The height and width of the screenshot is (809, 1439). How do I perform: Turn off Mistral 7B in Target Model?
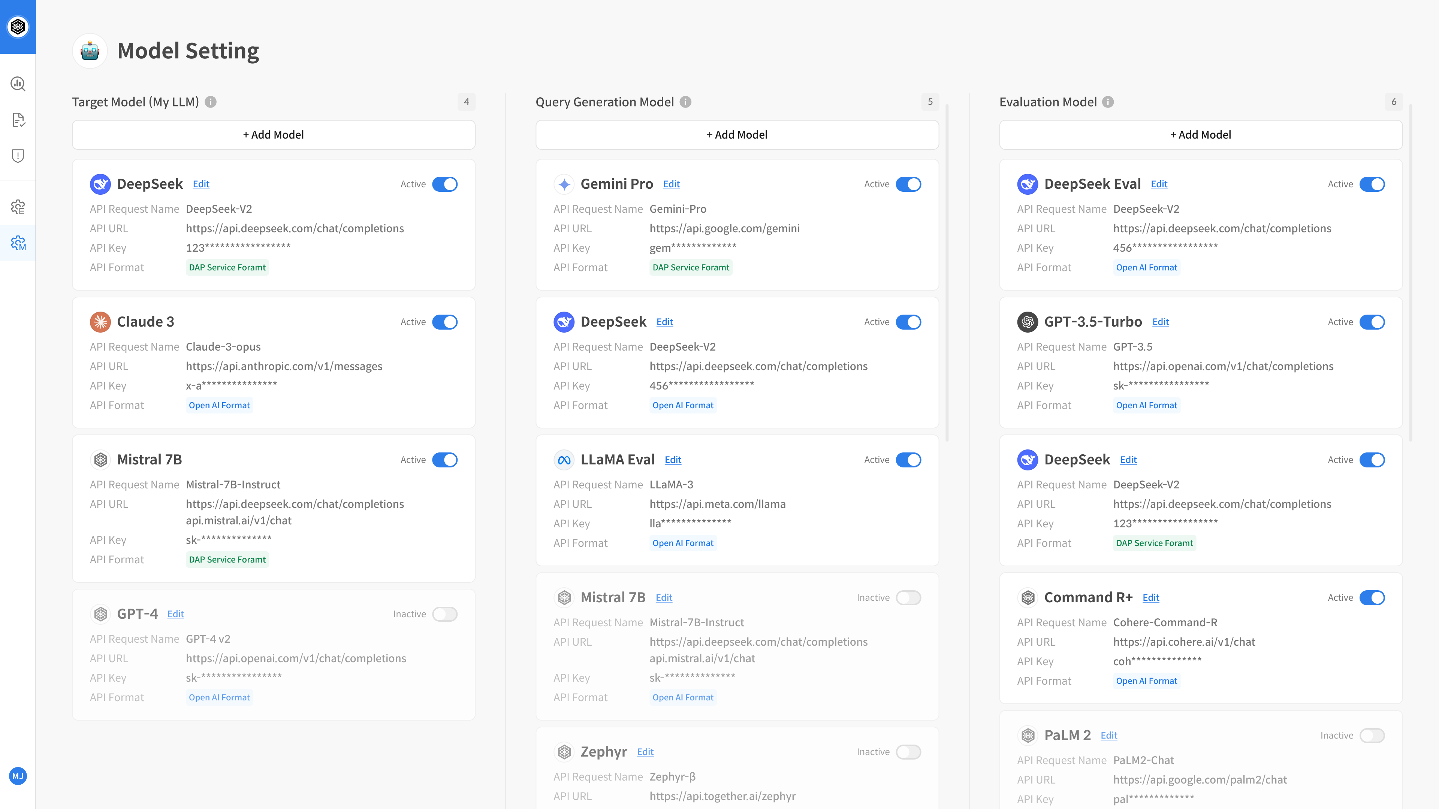tap(445, 460)
